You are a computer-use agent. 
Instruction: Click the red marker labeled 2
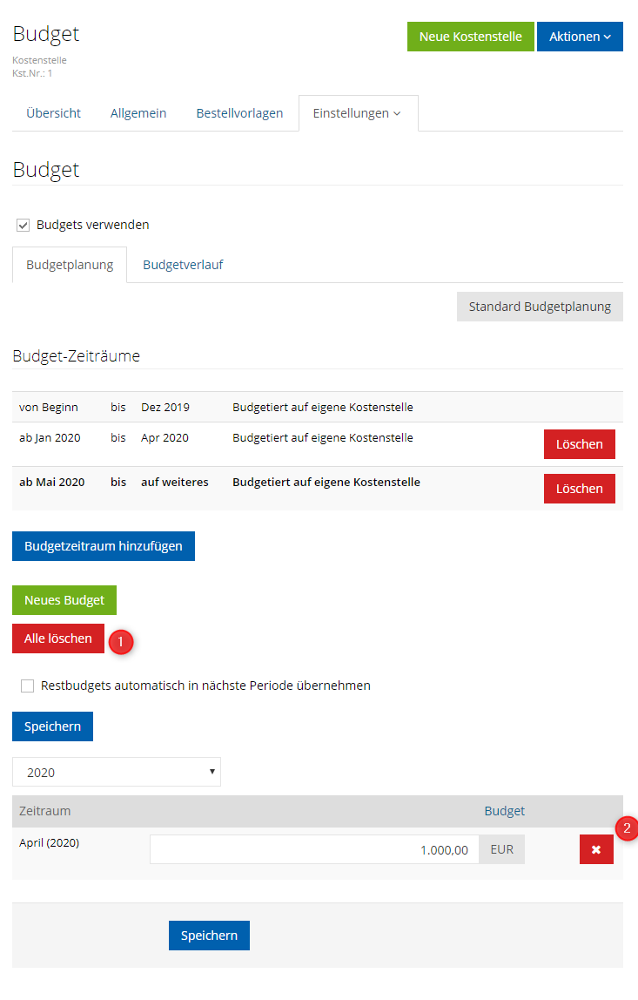point(627,828)
